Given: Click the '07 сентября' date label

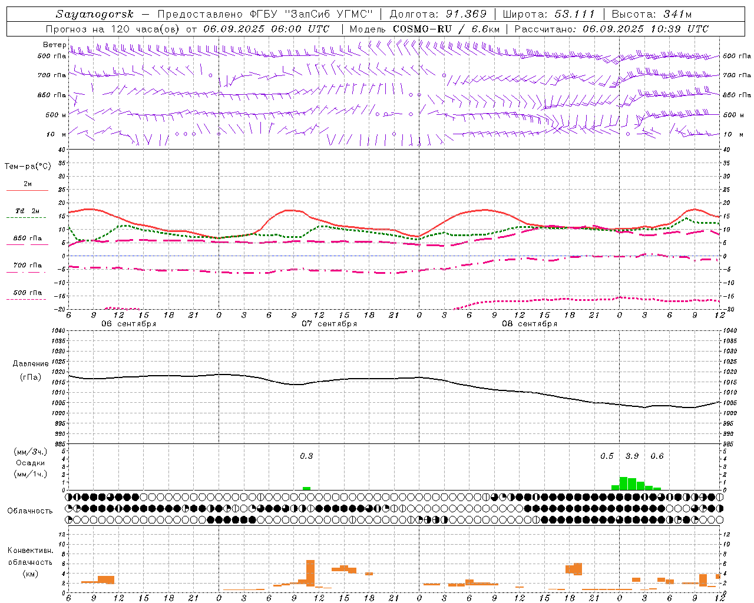Looking at the screenshot, I should click(329, 324).
